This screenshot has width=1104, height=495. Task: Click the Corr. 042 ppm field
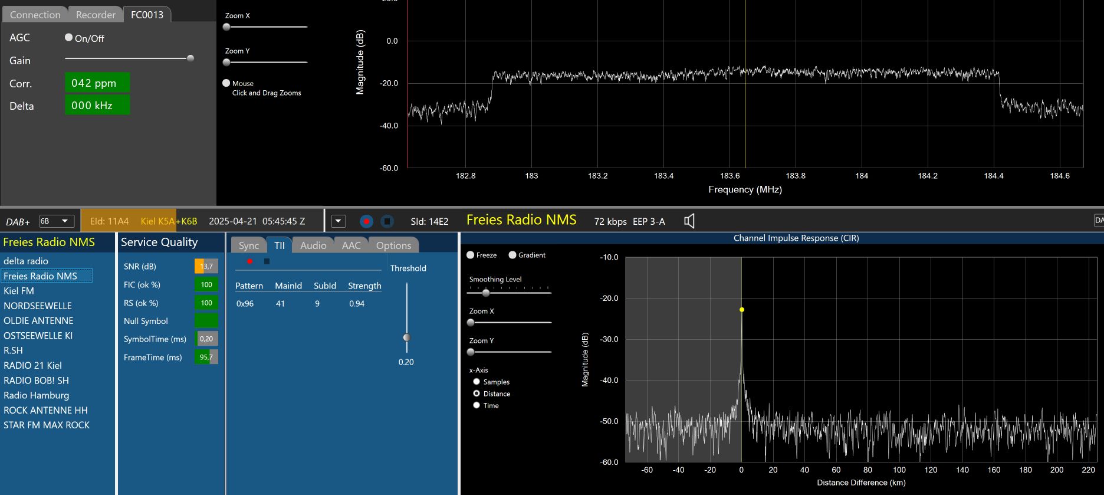point(97,83)
